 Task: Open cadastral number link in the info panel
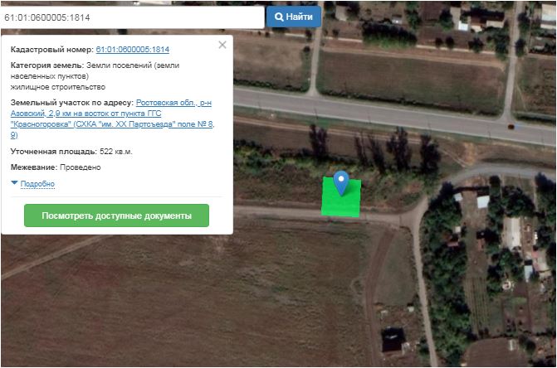coord(133,49)
